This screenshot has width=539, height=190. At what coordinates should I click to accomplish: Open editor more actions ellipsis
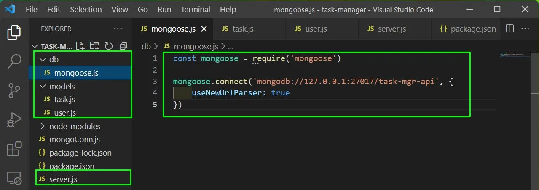[525, 29]
